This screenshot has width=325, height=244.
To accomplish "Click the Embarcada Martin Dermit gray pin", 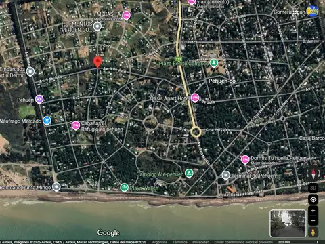I will (x=30, y=72).
